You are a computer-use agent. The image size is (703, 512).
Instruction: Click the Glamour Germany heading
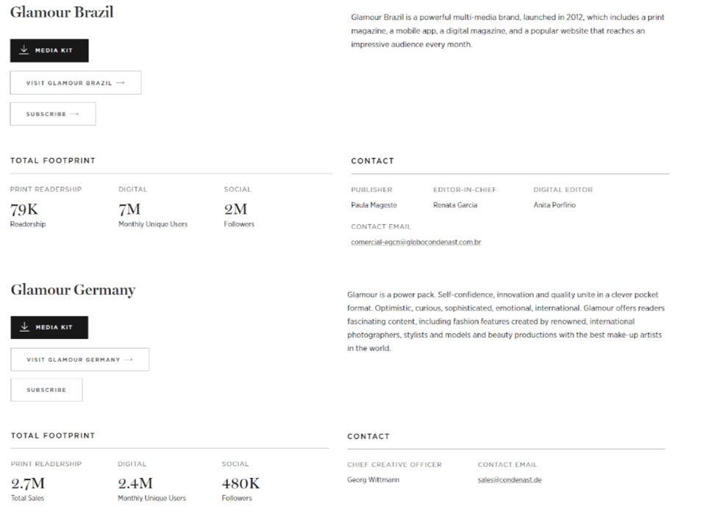click(73, 290)
